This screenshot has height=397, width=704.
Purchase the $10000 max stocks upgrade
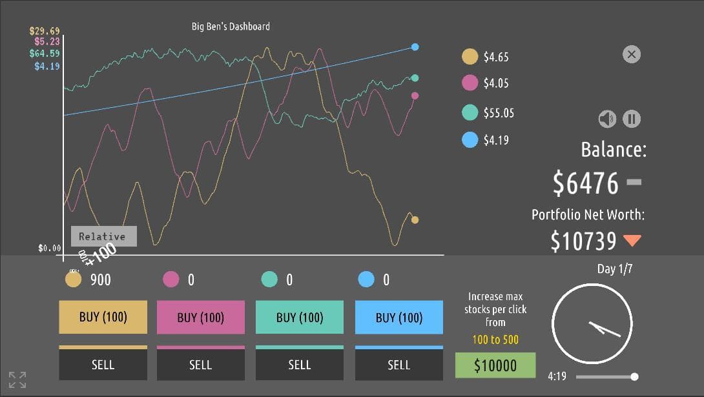495,365
